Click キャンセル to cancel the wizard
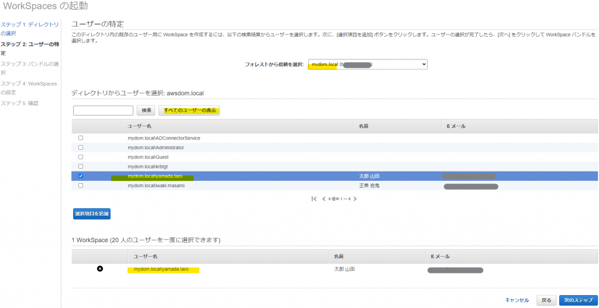Screen dimensions: 599x308 pos(517,300)
